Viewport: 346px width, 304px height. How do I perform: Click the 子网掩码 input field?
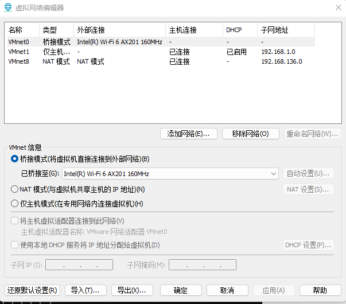203,265
